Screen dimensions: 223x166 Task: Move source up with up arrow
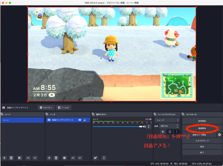73,158
